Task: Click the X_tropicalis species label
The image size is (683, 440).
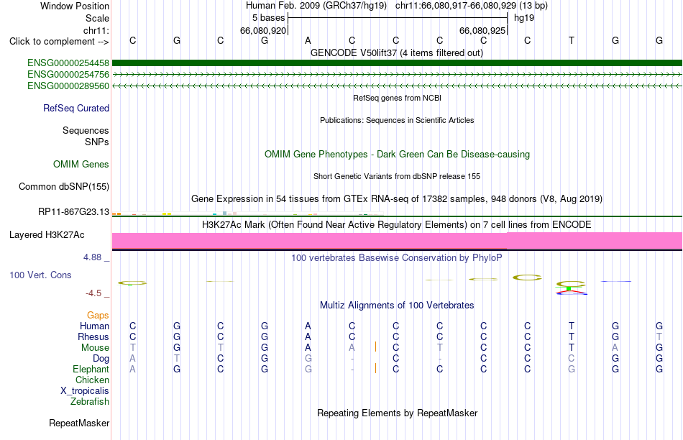Action: (x=85, y=391)
